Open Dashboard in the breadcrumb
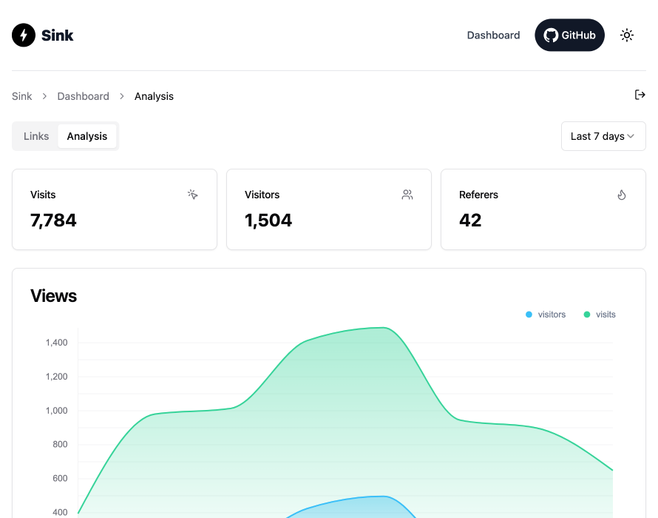 [83, 96]
